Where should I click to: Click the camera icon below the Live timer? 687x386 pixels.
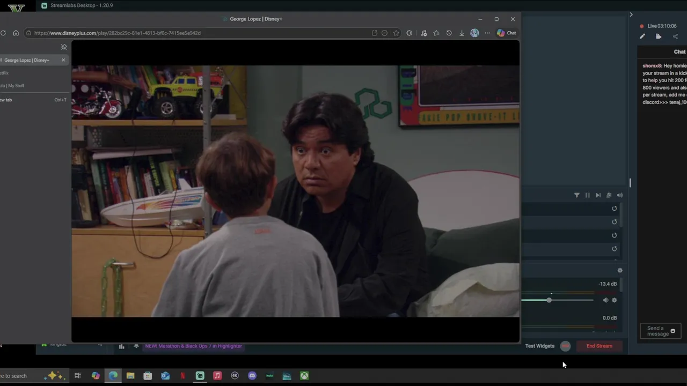coord(659,36)
